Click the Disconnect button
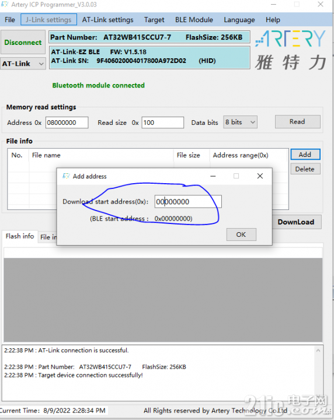Viewport: 334px width, 420px height. click(x=23, y=43)
